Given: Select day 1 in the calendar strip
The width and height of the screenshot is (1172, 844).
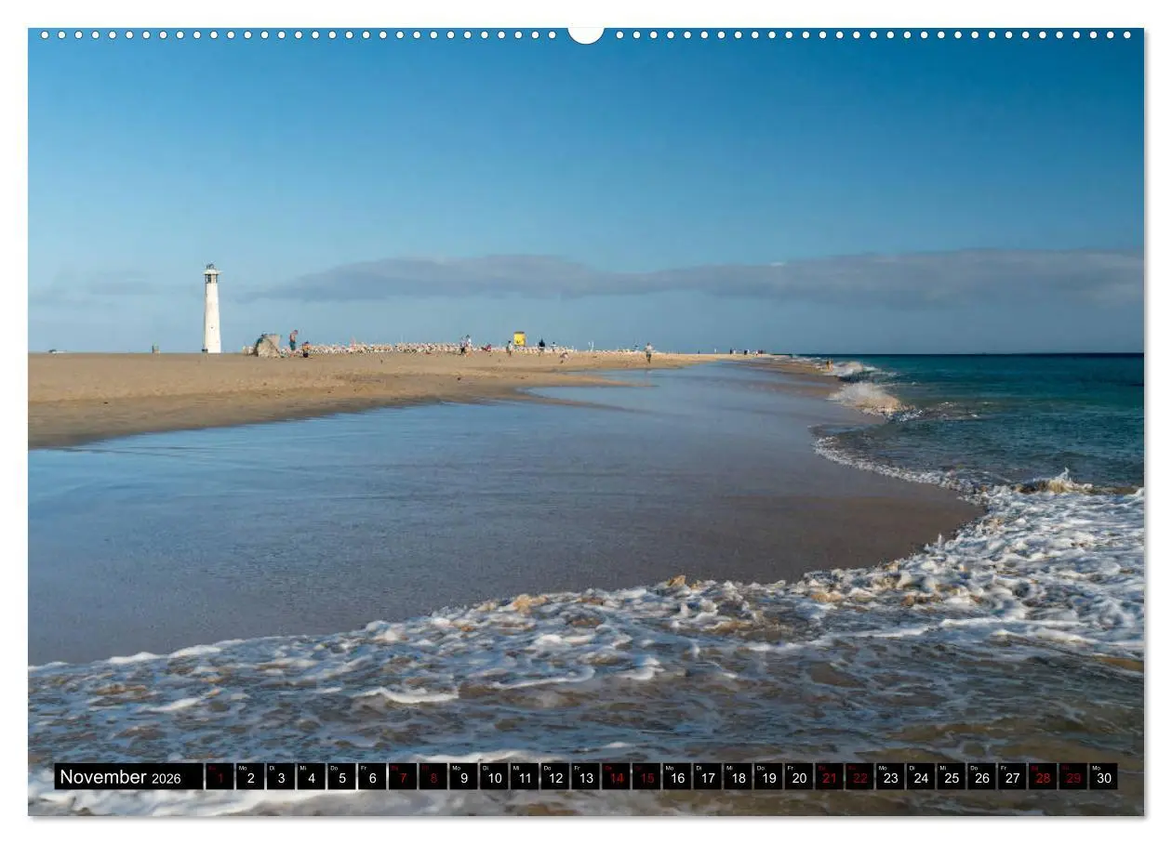Looking at the screenshot, I should pos(220,777).
